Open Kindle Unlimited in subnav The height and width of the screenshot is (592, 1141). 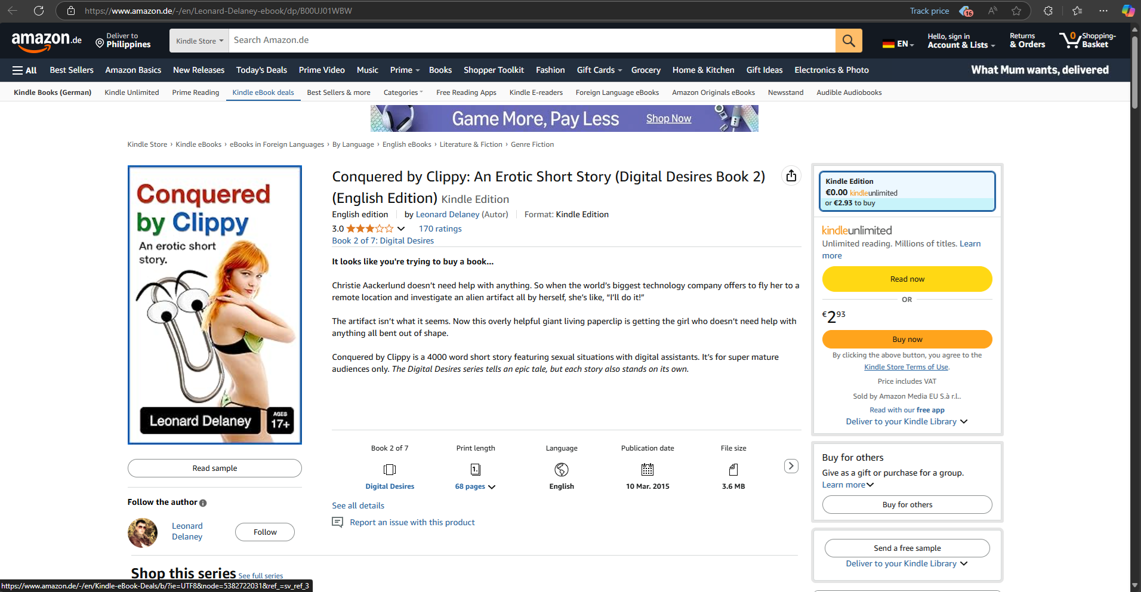(x=132, y=92)
